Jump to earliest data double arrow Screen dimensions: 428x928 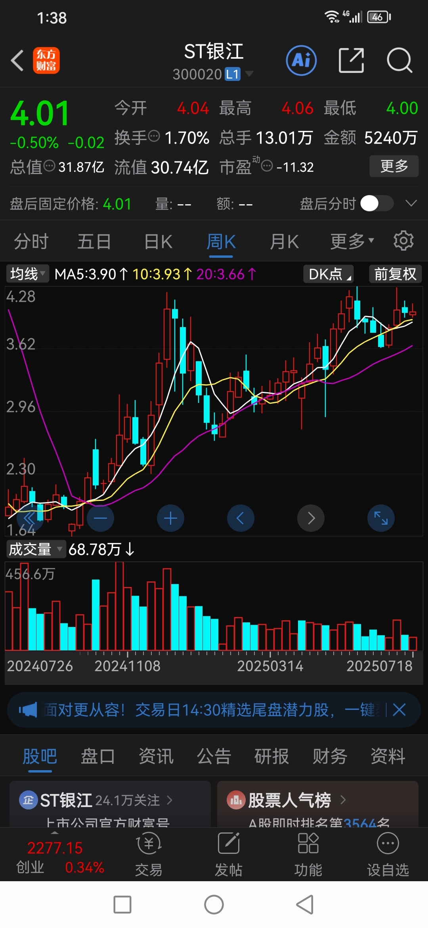(30, 518)
